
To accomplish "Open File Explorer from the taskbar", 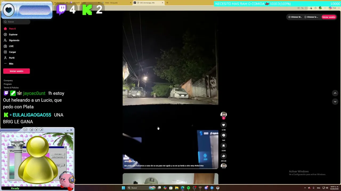I will click(177, 188).
